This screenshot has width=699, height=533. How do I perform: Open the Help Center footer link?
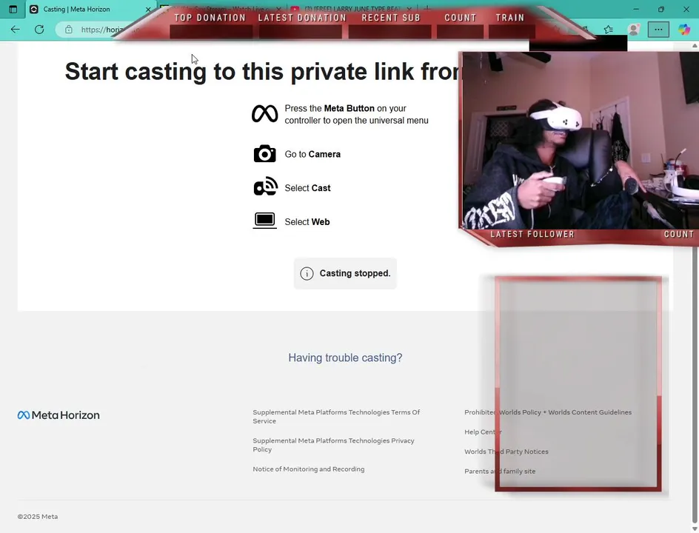coord(483,432)
